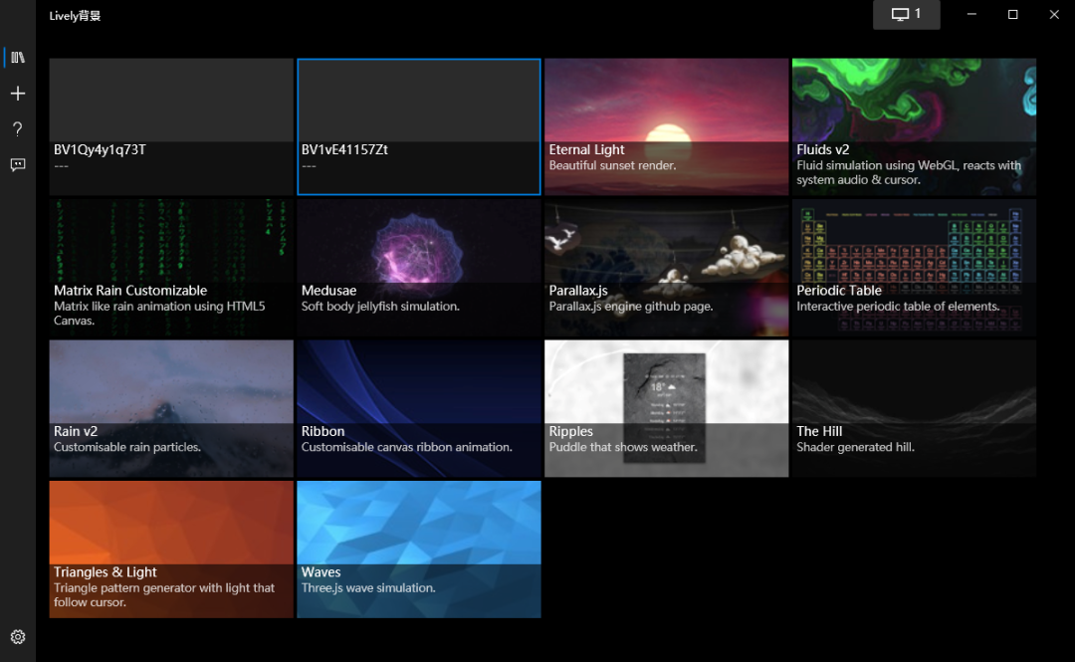Click the plus icon to add wallpaper

point(18,94)
